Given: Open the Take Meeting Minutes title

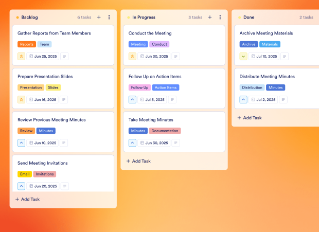Looking at the screenshot, I should (x=151, y=120).
